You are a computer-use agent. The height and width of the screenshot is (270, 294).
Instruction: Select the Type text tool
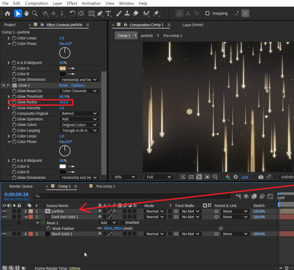[x=108, y=13]
